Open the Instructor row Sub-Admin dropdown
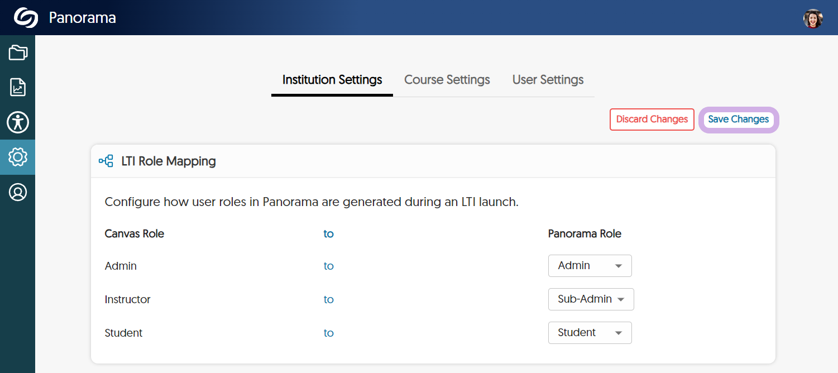Screen dimensions: 838x373 tap(591, 299)
